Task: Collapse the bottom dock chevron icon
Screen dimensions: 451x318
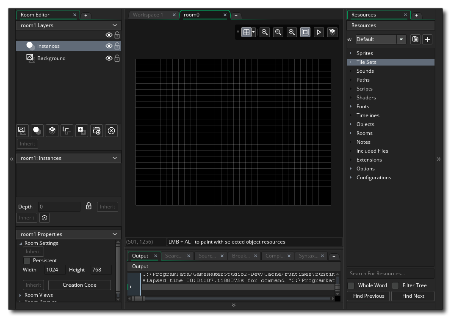Action: (x=234, y=305)
